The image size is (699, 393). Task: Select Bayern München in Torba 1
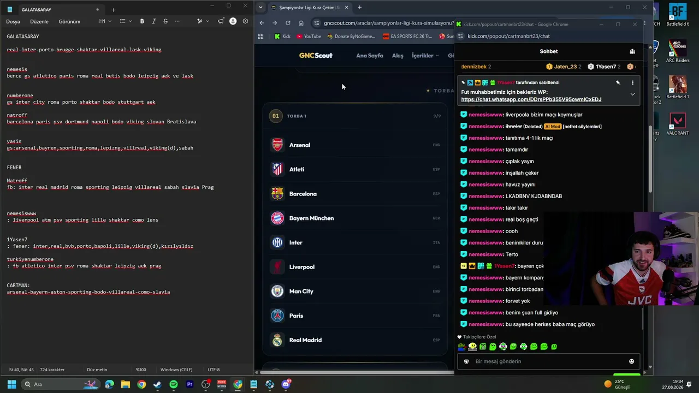[x=356, y=218]
